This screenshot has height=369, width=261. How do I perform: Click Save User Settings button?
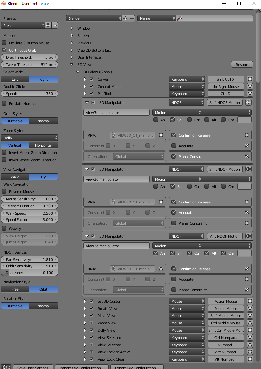tap(33, 367)
